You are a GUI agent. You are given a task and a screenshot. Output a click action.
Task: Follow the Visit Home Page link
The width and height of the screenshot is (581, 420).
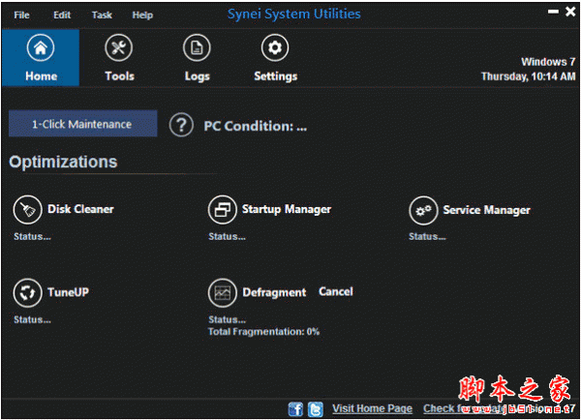pyautogui.click(x=372, y=408)
